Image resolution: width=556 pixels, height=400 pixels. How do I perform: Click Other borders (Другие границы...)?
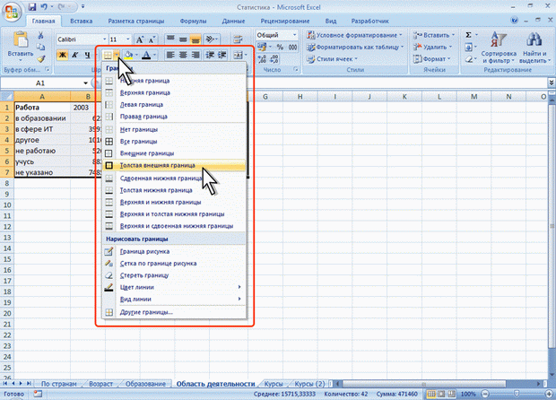click(x=146, y=312)
